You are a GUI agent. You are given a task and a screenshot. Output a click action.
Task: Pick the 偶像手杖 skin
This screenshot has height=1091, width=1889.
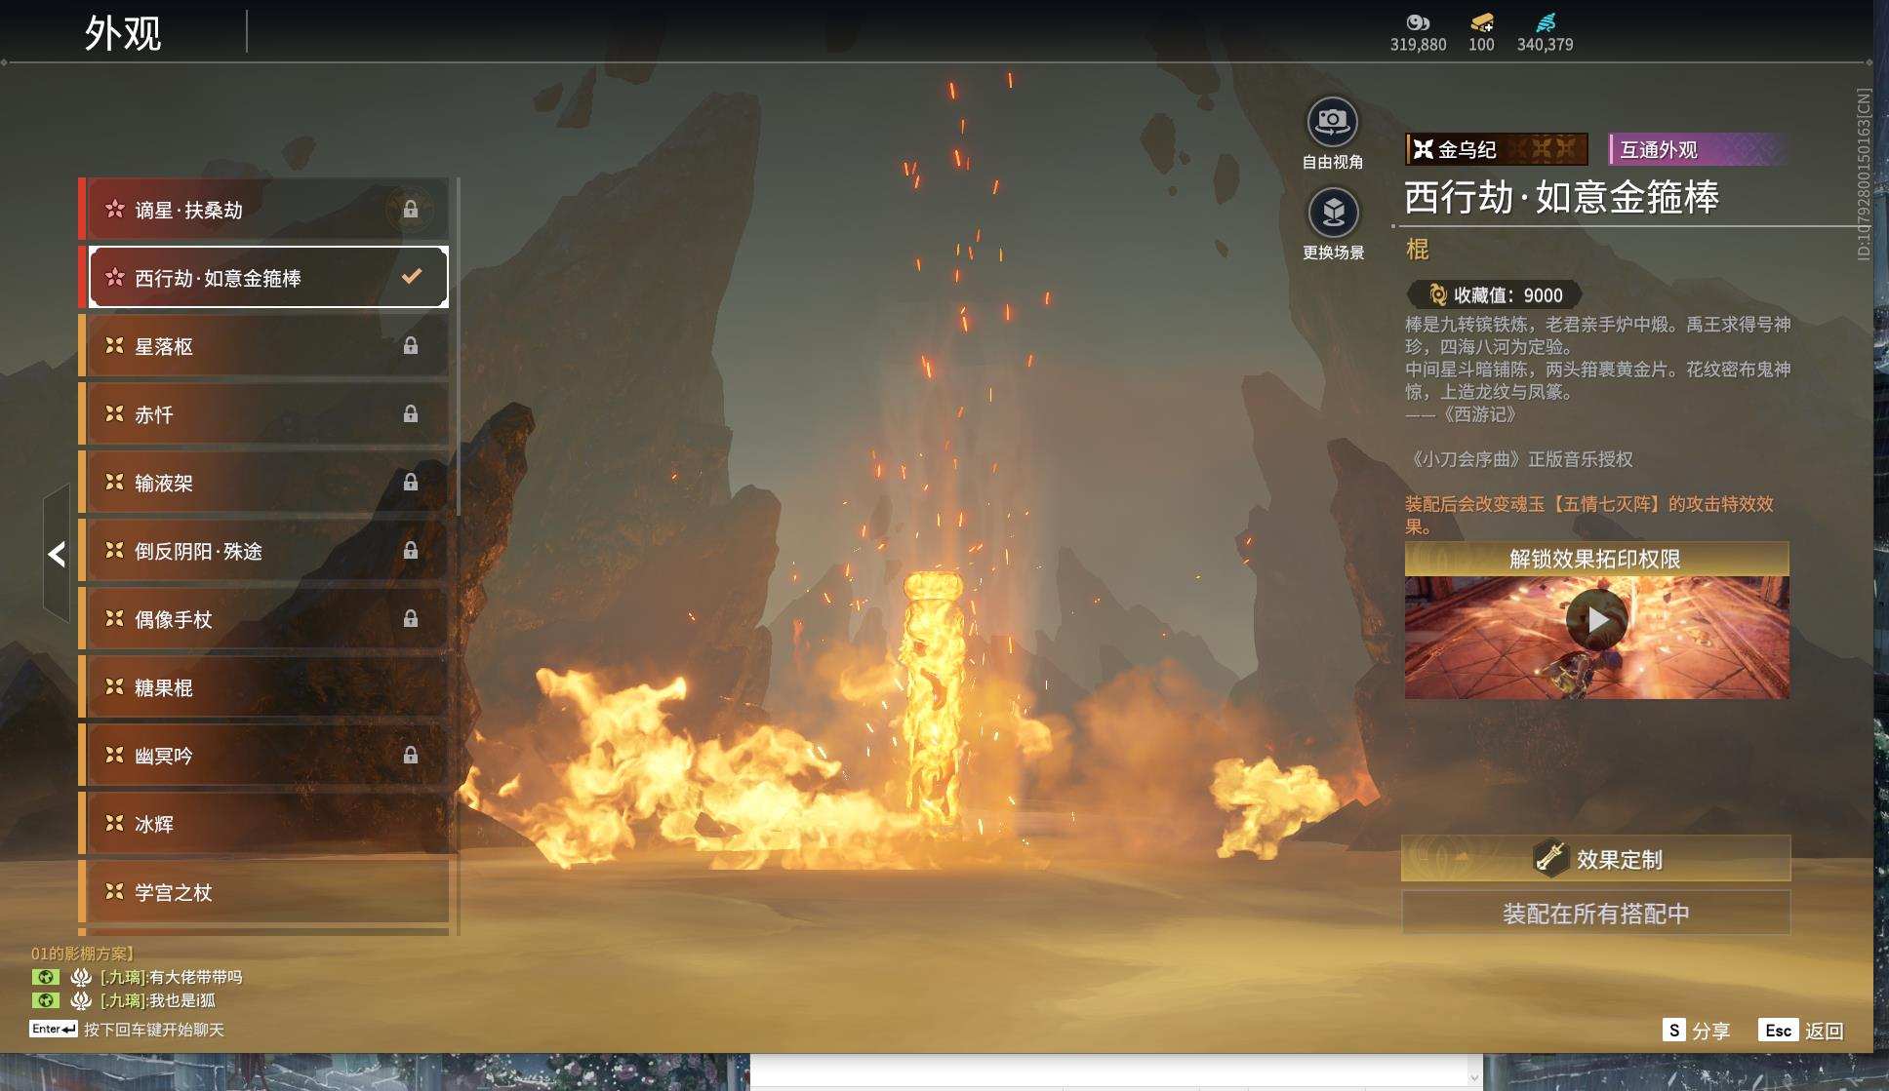[263, 619]
